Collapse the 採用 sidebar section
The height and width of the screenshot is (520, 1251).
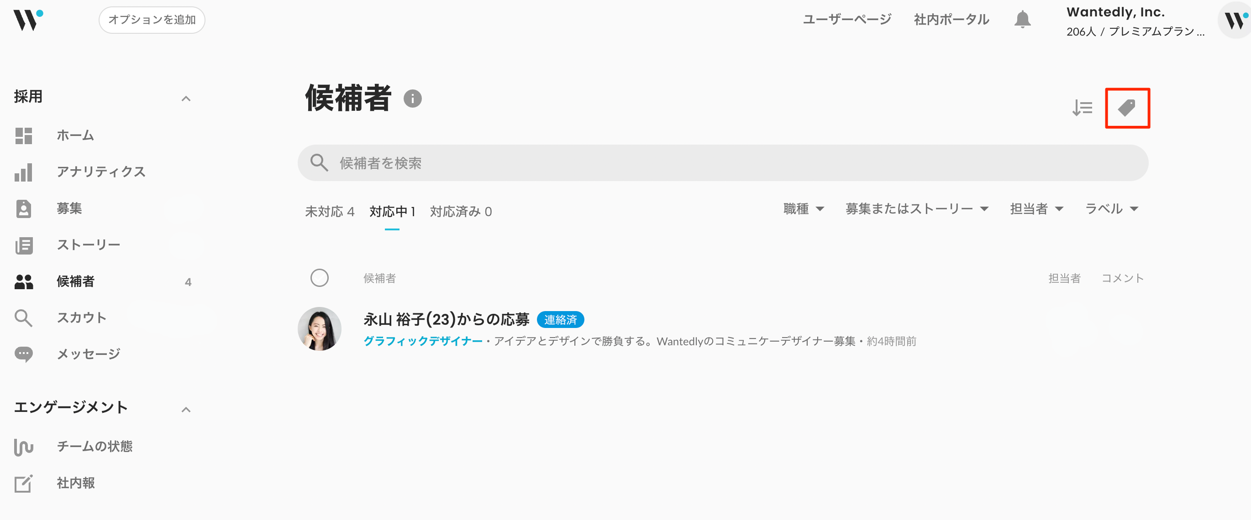point(185,99)
